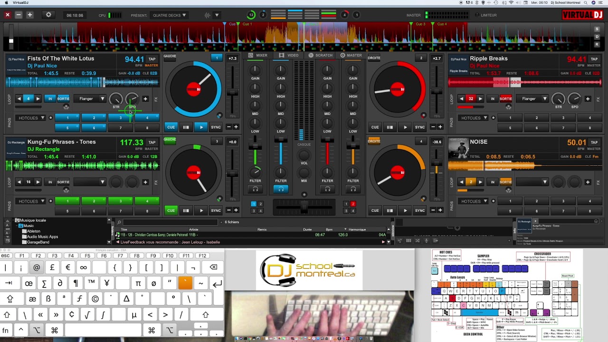
Task: Click the D button right of waveform
Action: [597, 37]
